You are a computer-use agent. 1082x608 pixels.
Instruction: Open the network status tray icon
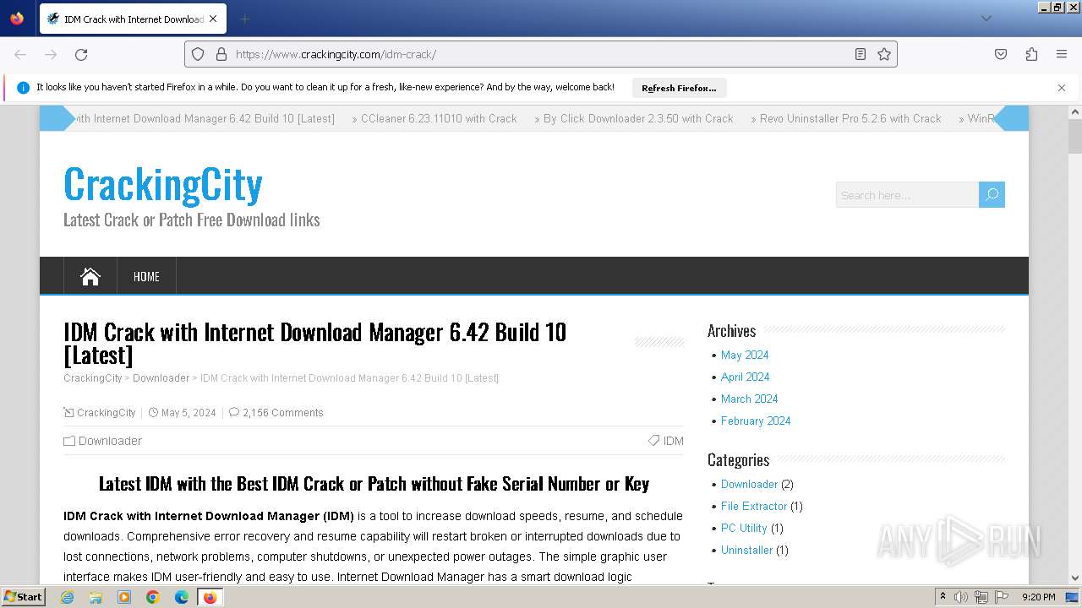coord(981,597)
